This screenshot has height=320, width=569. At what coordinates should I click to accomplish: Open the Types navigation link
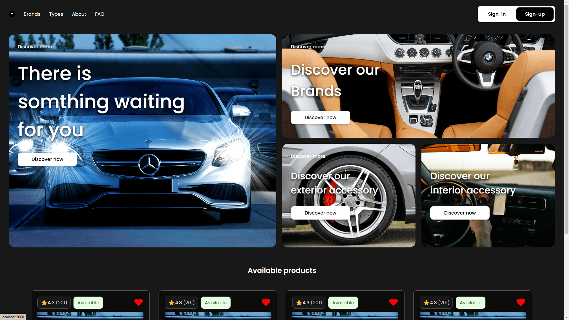[56, 14]
